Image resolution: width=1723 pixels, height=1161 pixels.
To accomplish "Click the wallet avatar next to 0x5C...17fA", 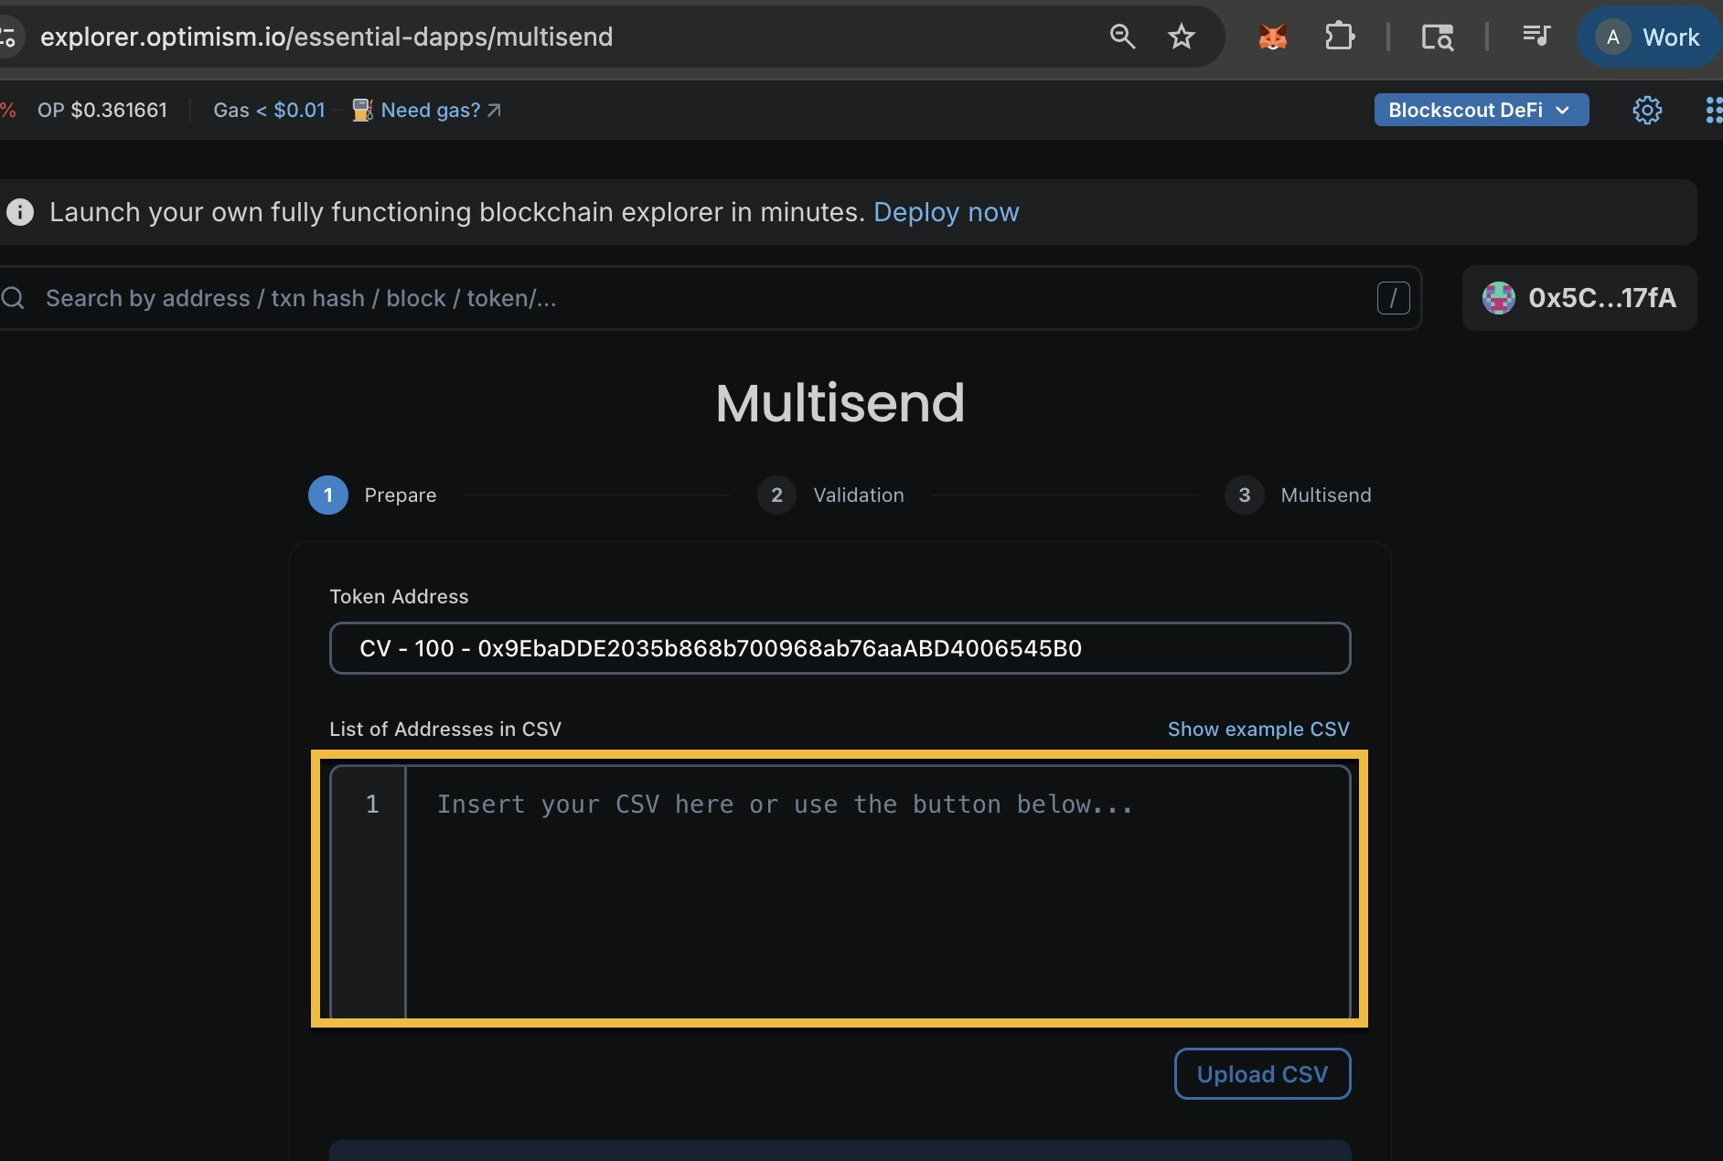I will point(1499,298).
